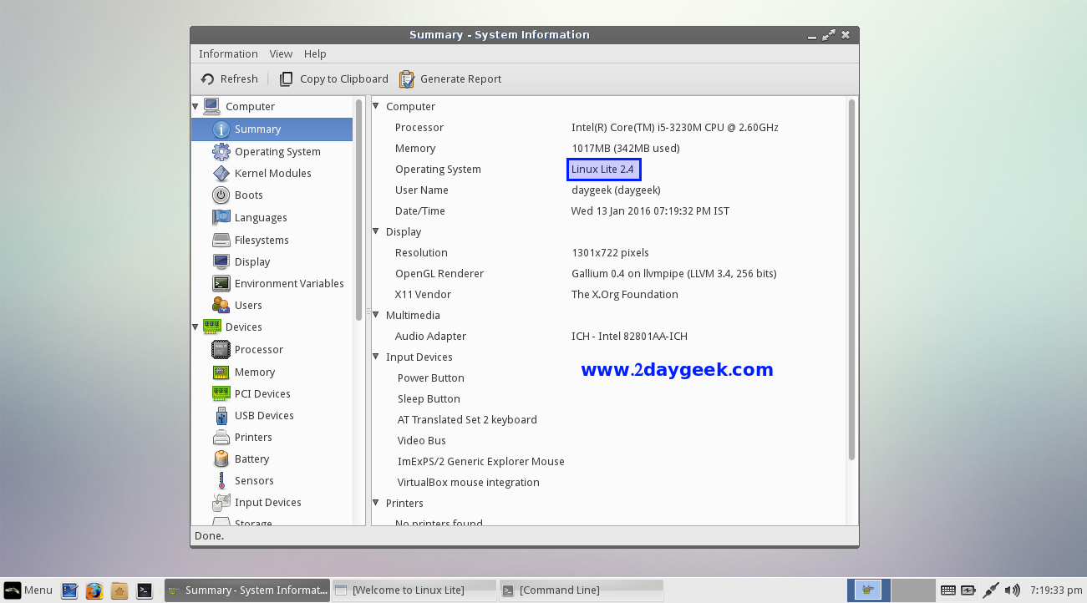Viewport: 1087px width, 603px height.
Task: Collapse the Input Devices section
Action: pos(376,357)
